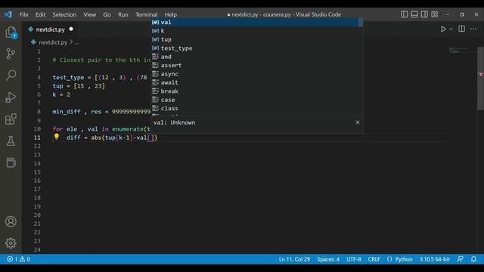Click the feedback icon in status bar
484x272 pixels.
tap(460, 259)
